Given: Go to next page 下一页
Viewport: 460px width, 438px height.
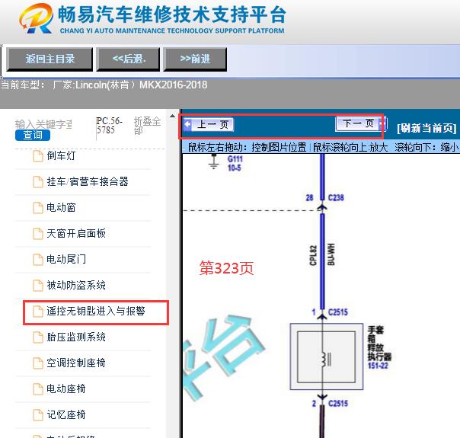Looking at the screenshot, I should pos(361,123).
